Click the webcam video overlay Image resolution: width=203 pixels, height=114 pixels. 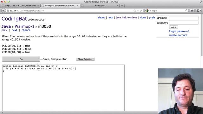click(x=180, y=91)
